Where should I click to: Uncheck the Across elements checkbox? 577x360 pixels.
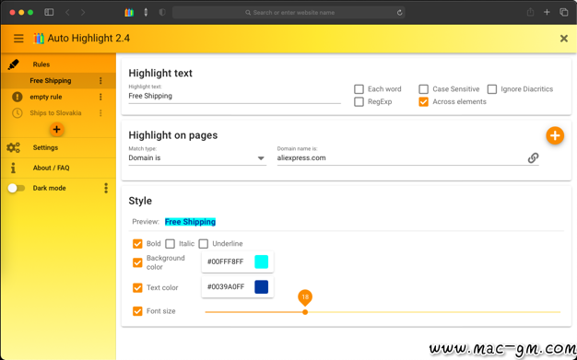tap(424, 102)
